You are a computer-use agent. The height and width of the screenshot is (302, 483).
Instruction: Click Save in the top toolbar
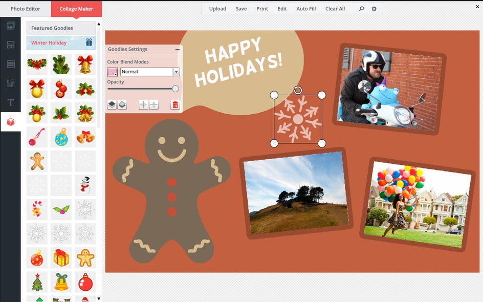point(241,9)
